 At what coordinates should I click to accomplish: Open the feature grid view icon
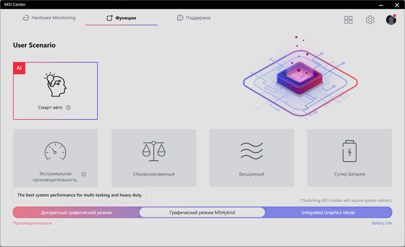pos(348,20)
